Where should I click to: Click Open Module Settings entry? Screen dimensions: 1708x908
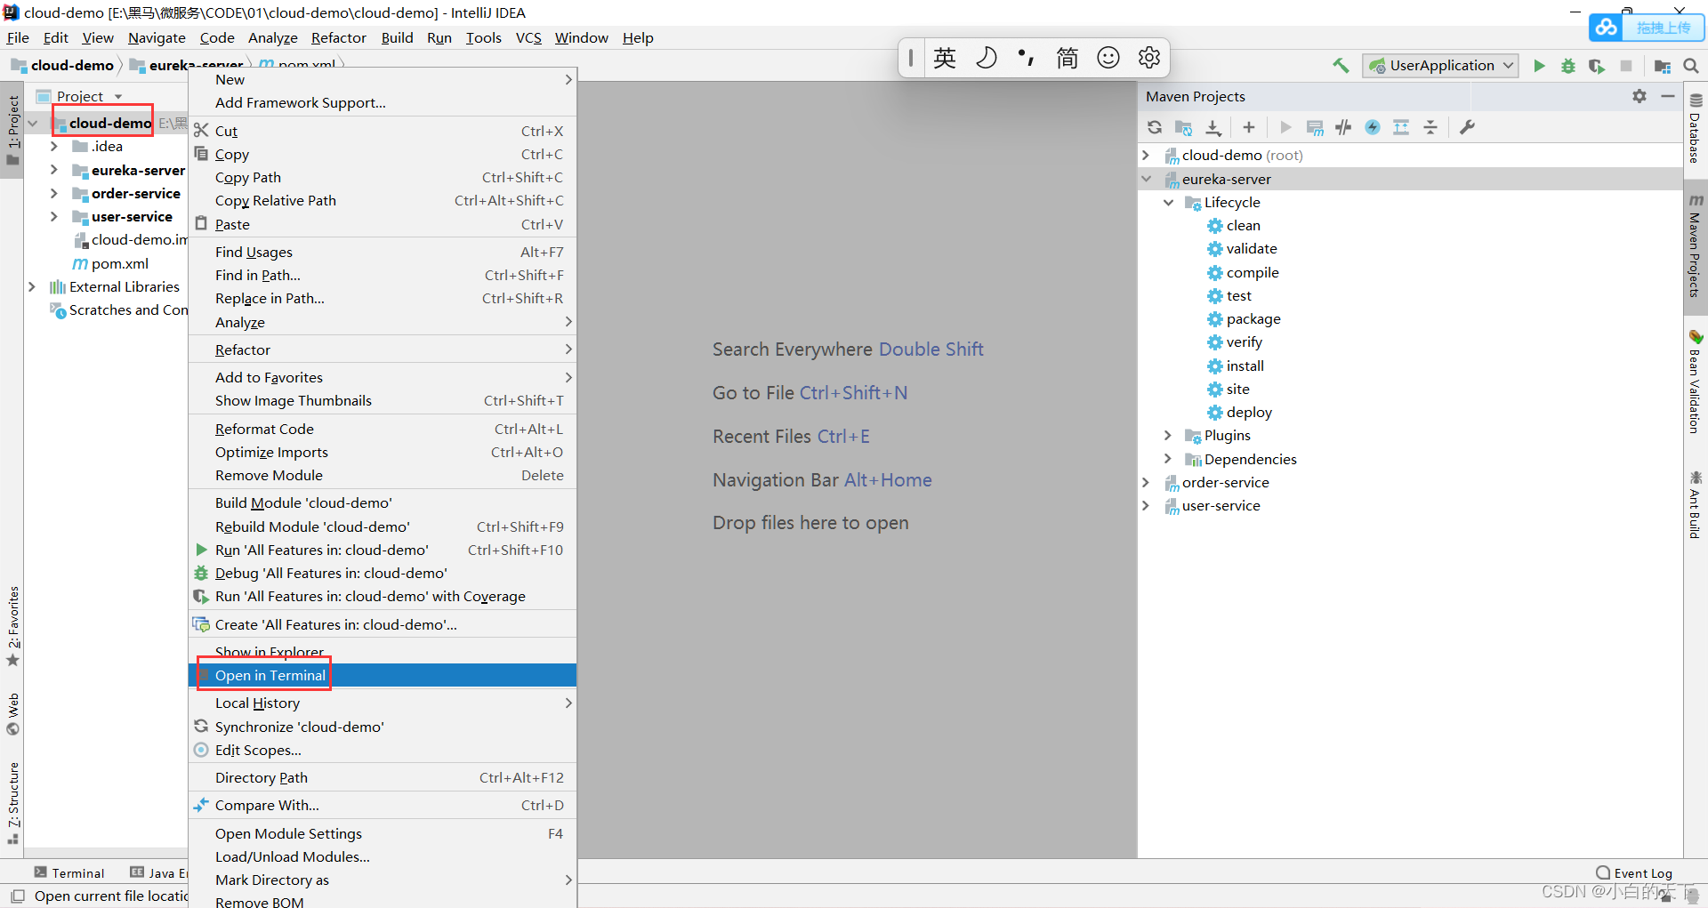(383, 833)
